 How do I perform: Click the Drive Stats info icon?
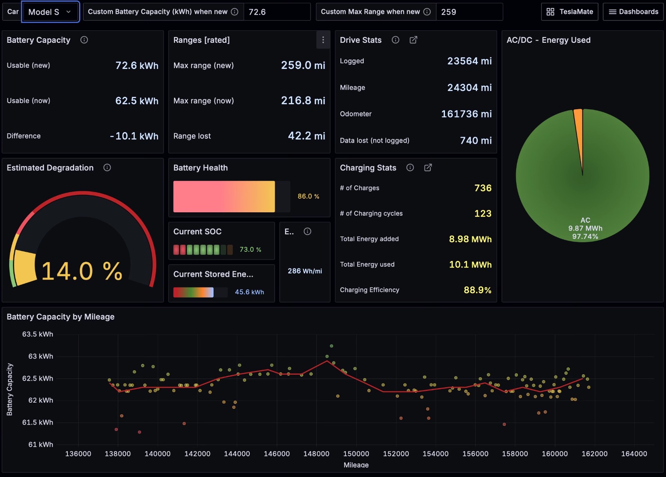click(x=395, y=40)
